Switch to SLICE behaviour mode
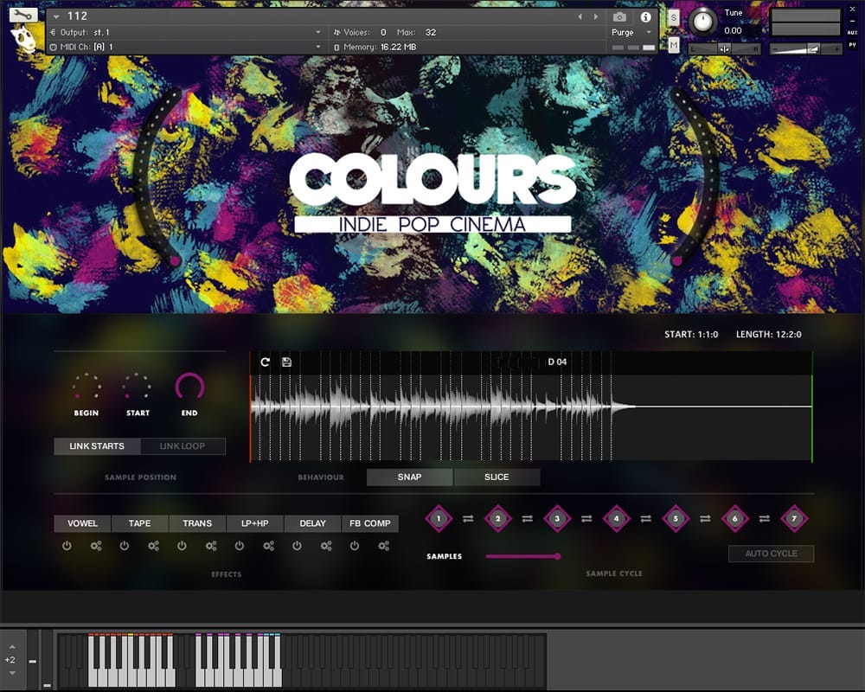Screen dimensions: 865x692 pyautogui.click(x=497, y=477)
